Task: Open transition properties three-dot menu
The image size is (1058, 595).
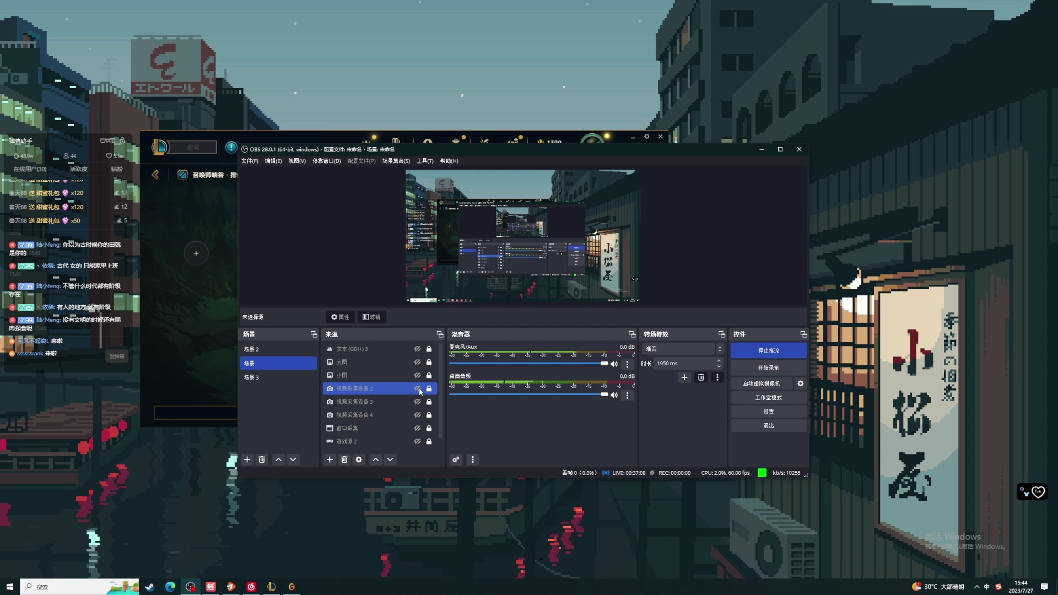Action: (717, 377)
